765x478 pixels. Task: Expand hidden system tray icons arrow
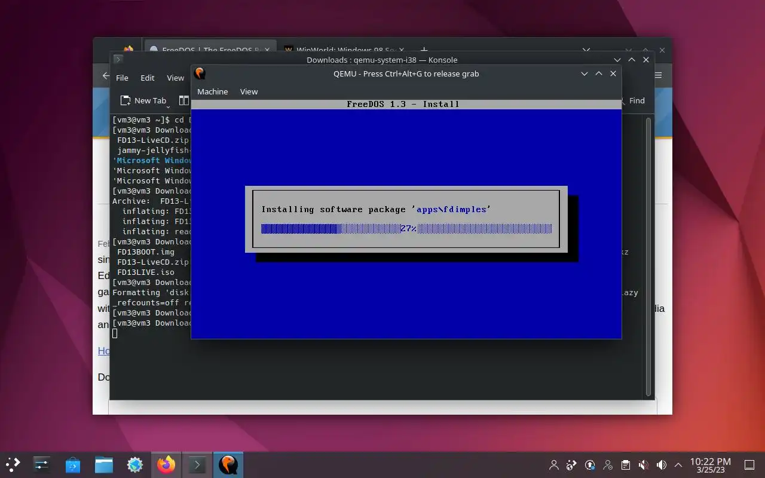678,465
